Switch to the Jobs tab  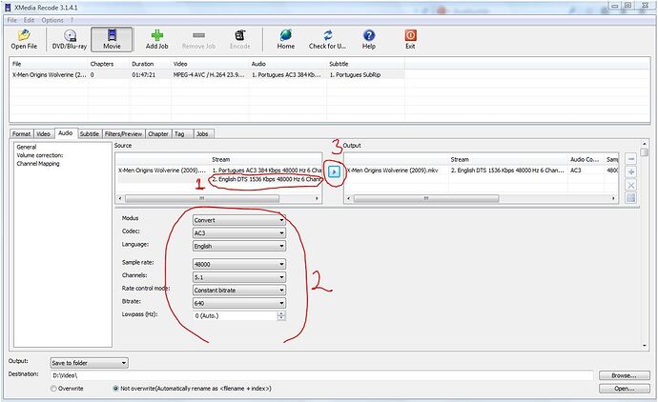click(202, 133)
